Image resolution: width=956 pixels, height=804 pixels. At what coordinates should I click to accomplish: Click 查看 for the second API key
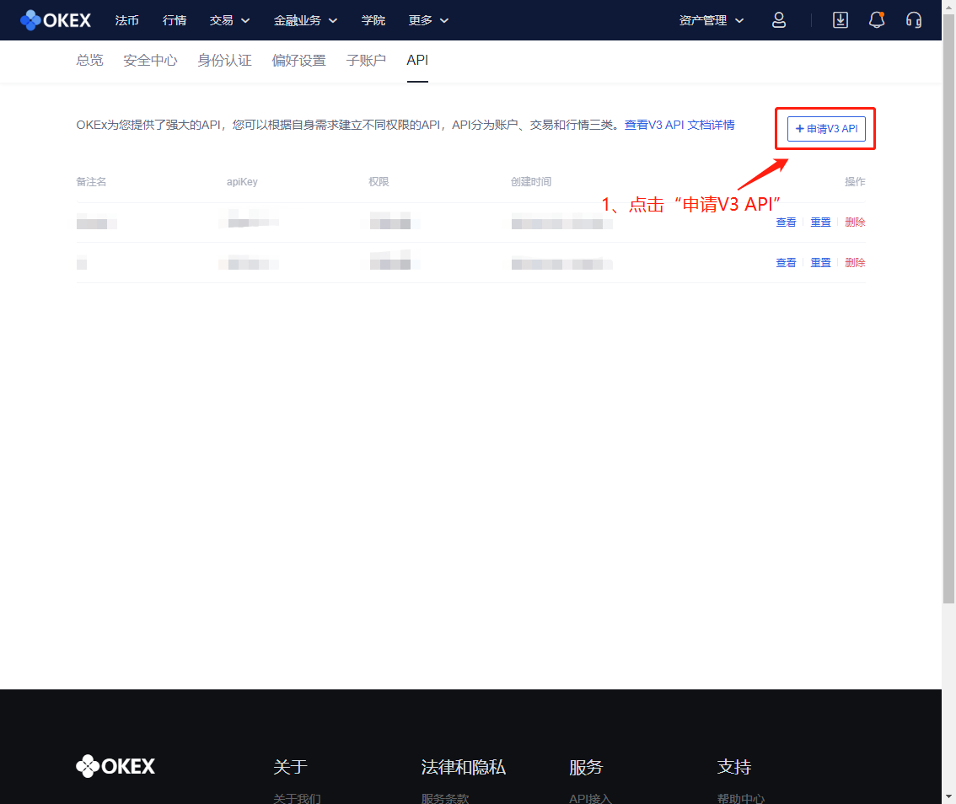(x=786, y=263)
